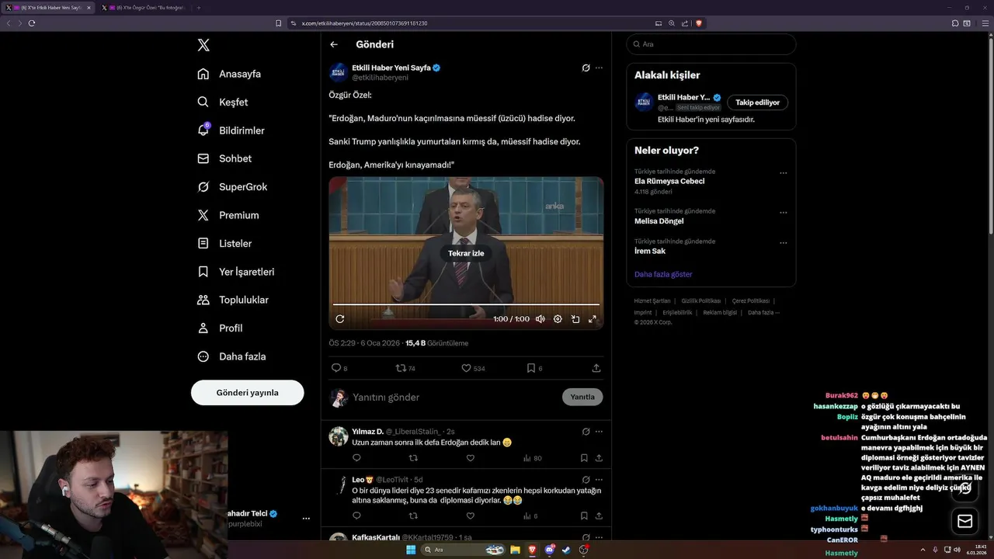Click the Grok icon on main post
The height and width of the screenshot is (559, 994).
click(586, 68)
